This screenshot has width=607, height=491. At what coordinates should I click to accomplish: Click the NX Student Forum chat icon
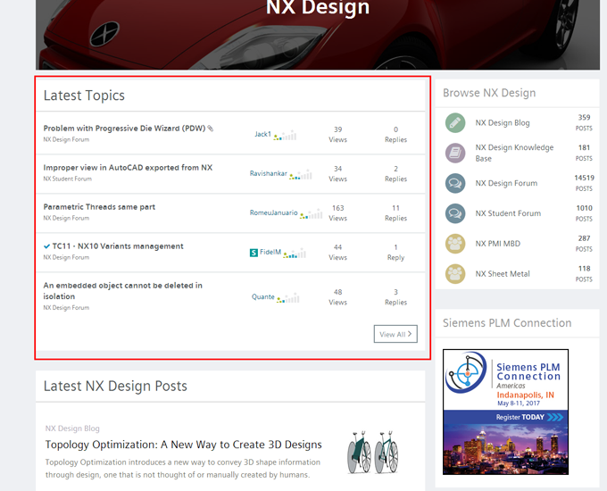click(x=455, y=213)
